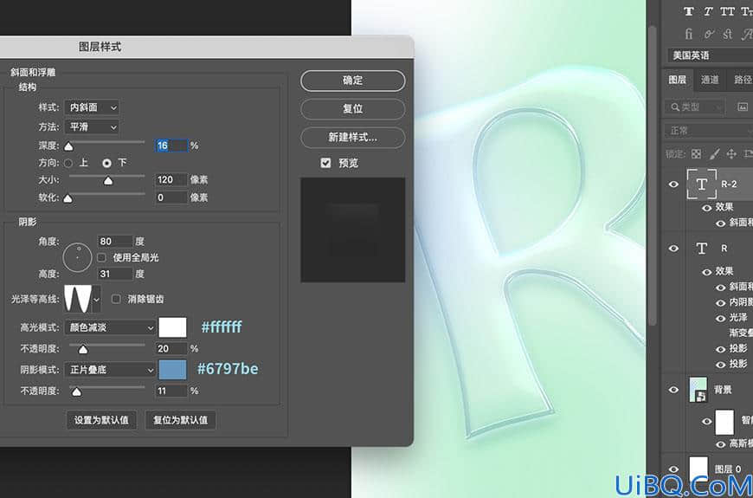Open gloss contour picker arrow
753x498 pixels.
(x=97, y=300)
